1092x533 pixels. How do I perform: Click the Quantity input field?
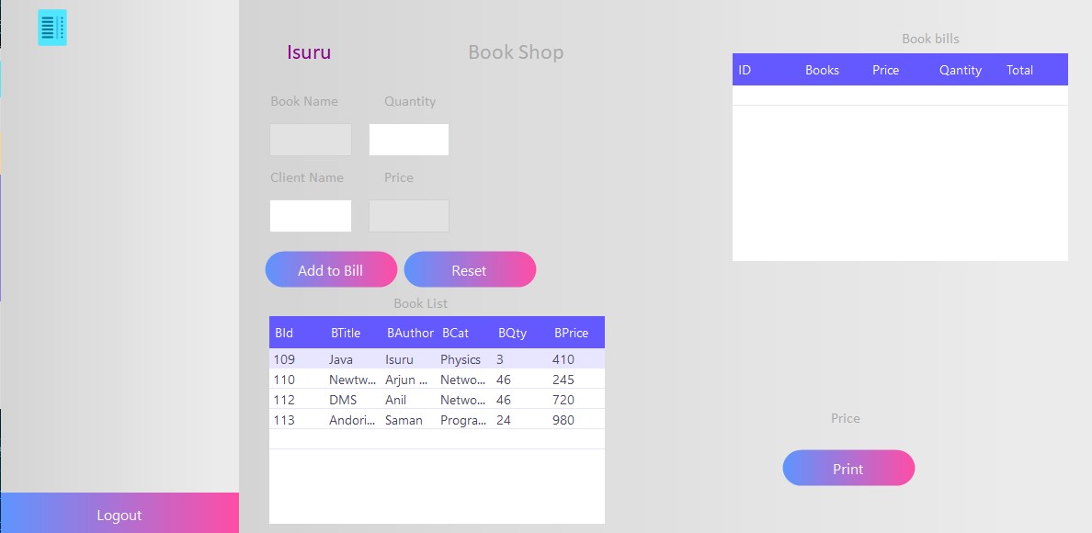coord(408,139)
